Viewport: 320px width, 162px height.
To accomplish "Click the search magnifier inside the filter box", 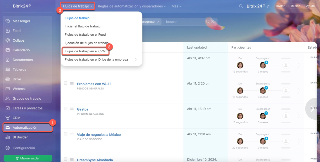I will pos(208,22).
